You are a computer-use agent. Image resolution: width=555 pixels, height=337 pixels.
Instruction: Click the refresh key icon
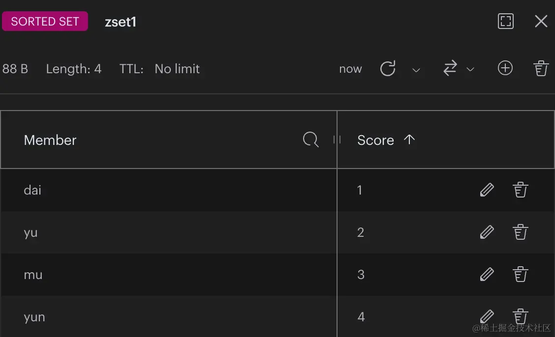(x=388, y=69)
